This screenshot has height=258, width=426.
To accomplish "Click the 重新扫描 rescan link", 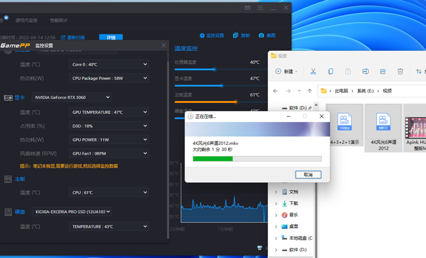I will pos(72,38).
